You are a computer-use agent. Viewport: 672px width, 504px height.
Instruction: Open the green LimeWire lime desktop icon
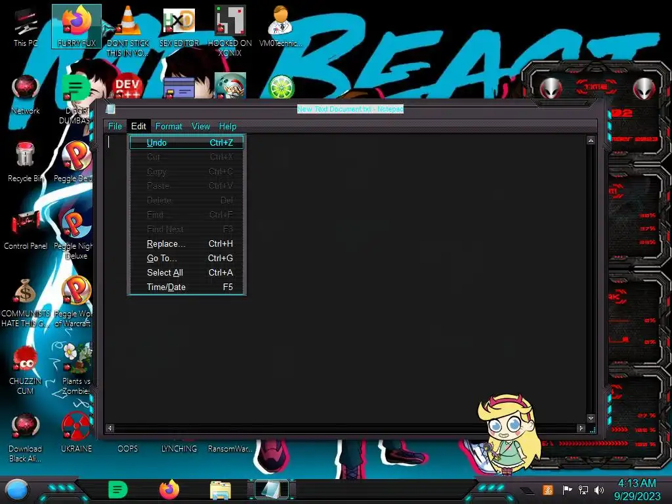[x=281, y=87]
